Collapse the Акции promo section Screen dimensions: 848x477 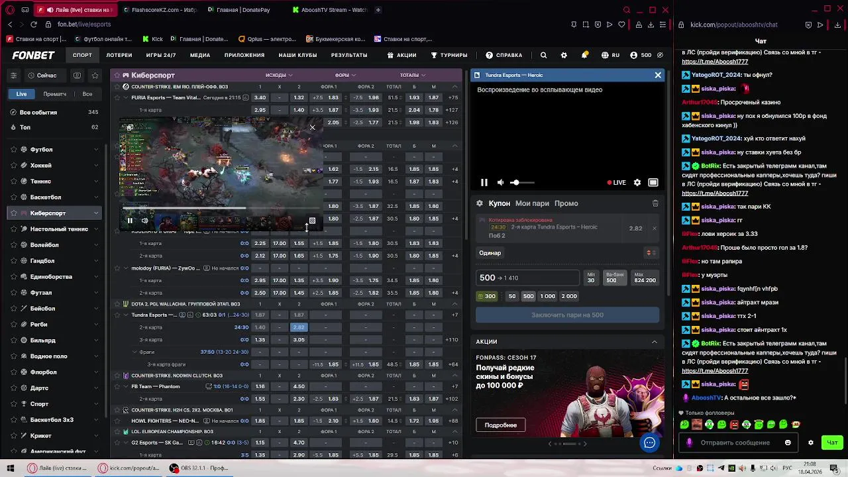tap(655, 342)
